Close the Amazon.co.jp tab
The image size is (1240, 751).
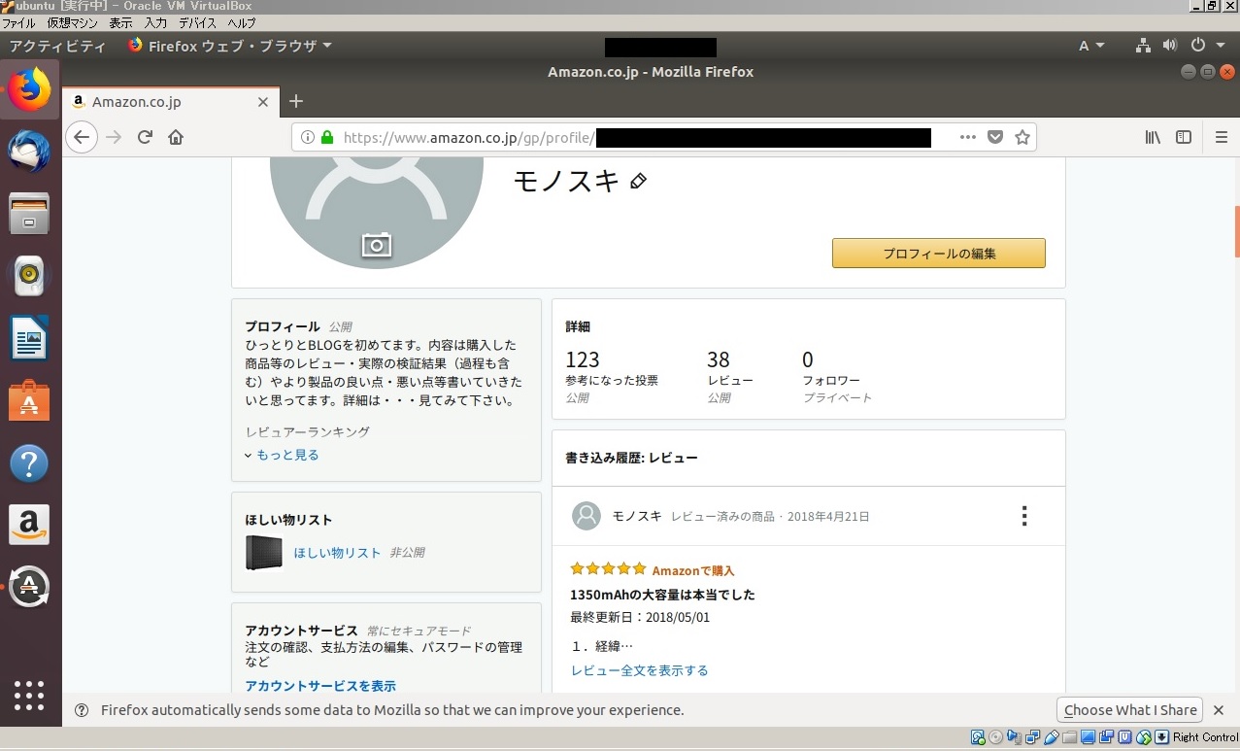pos(263,101)
